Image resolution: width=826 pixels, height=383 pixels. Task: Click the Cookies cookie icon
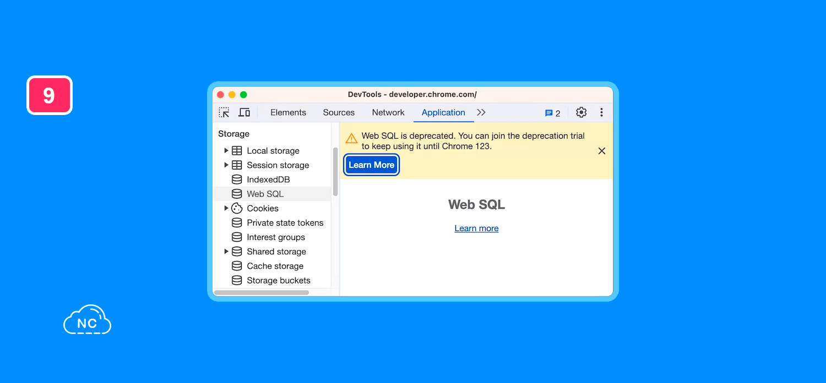pyautogui.click(x=237, y=208)
